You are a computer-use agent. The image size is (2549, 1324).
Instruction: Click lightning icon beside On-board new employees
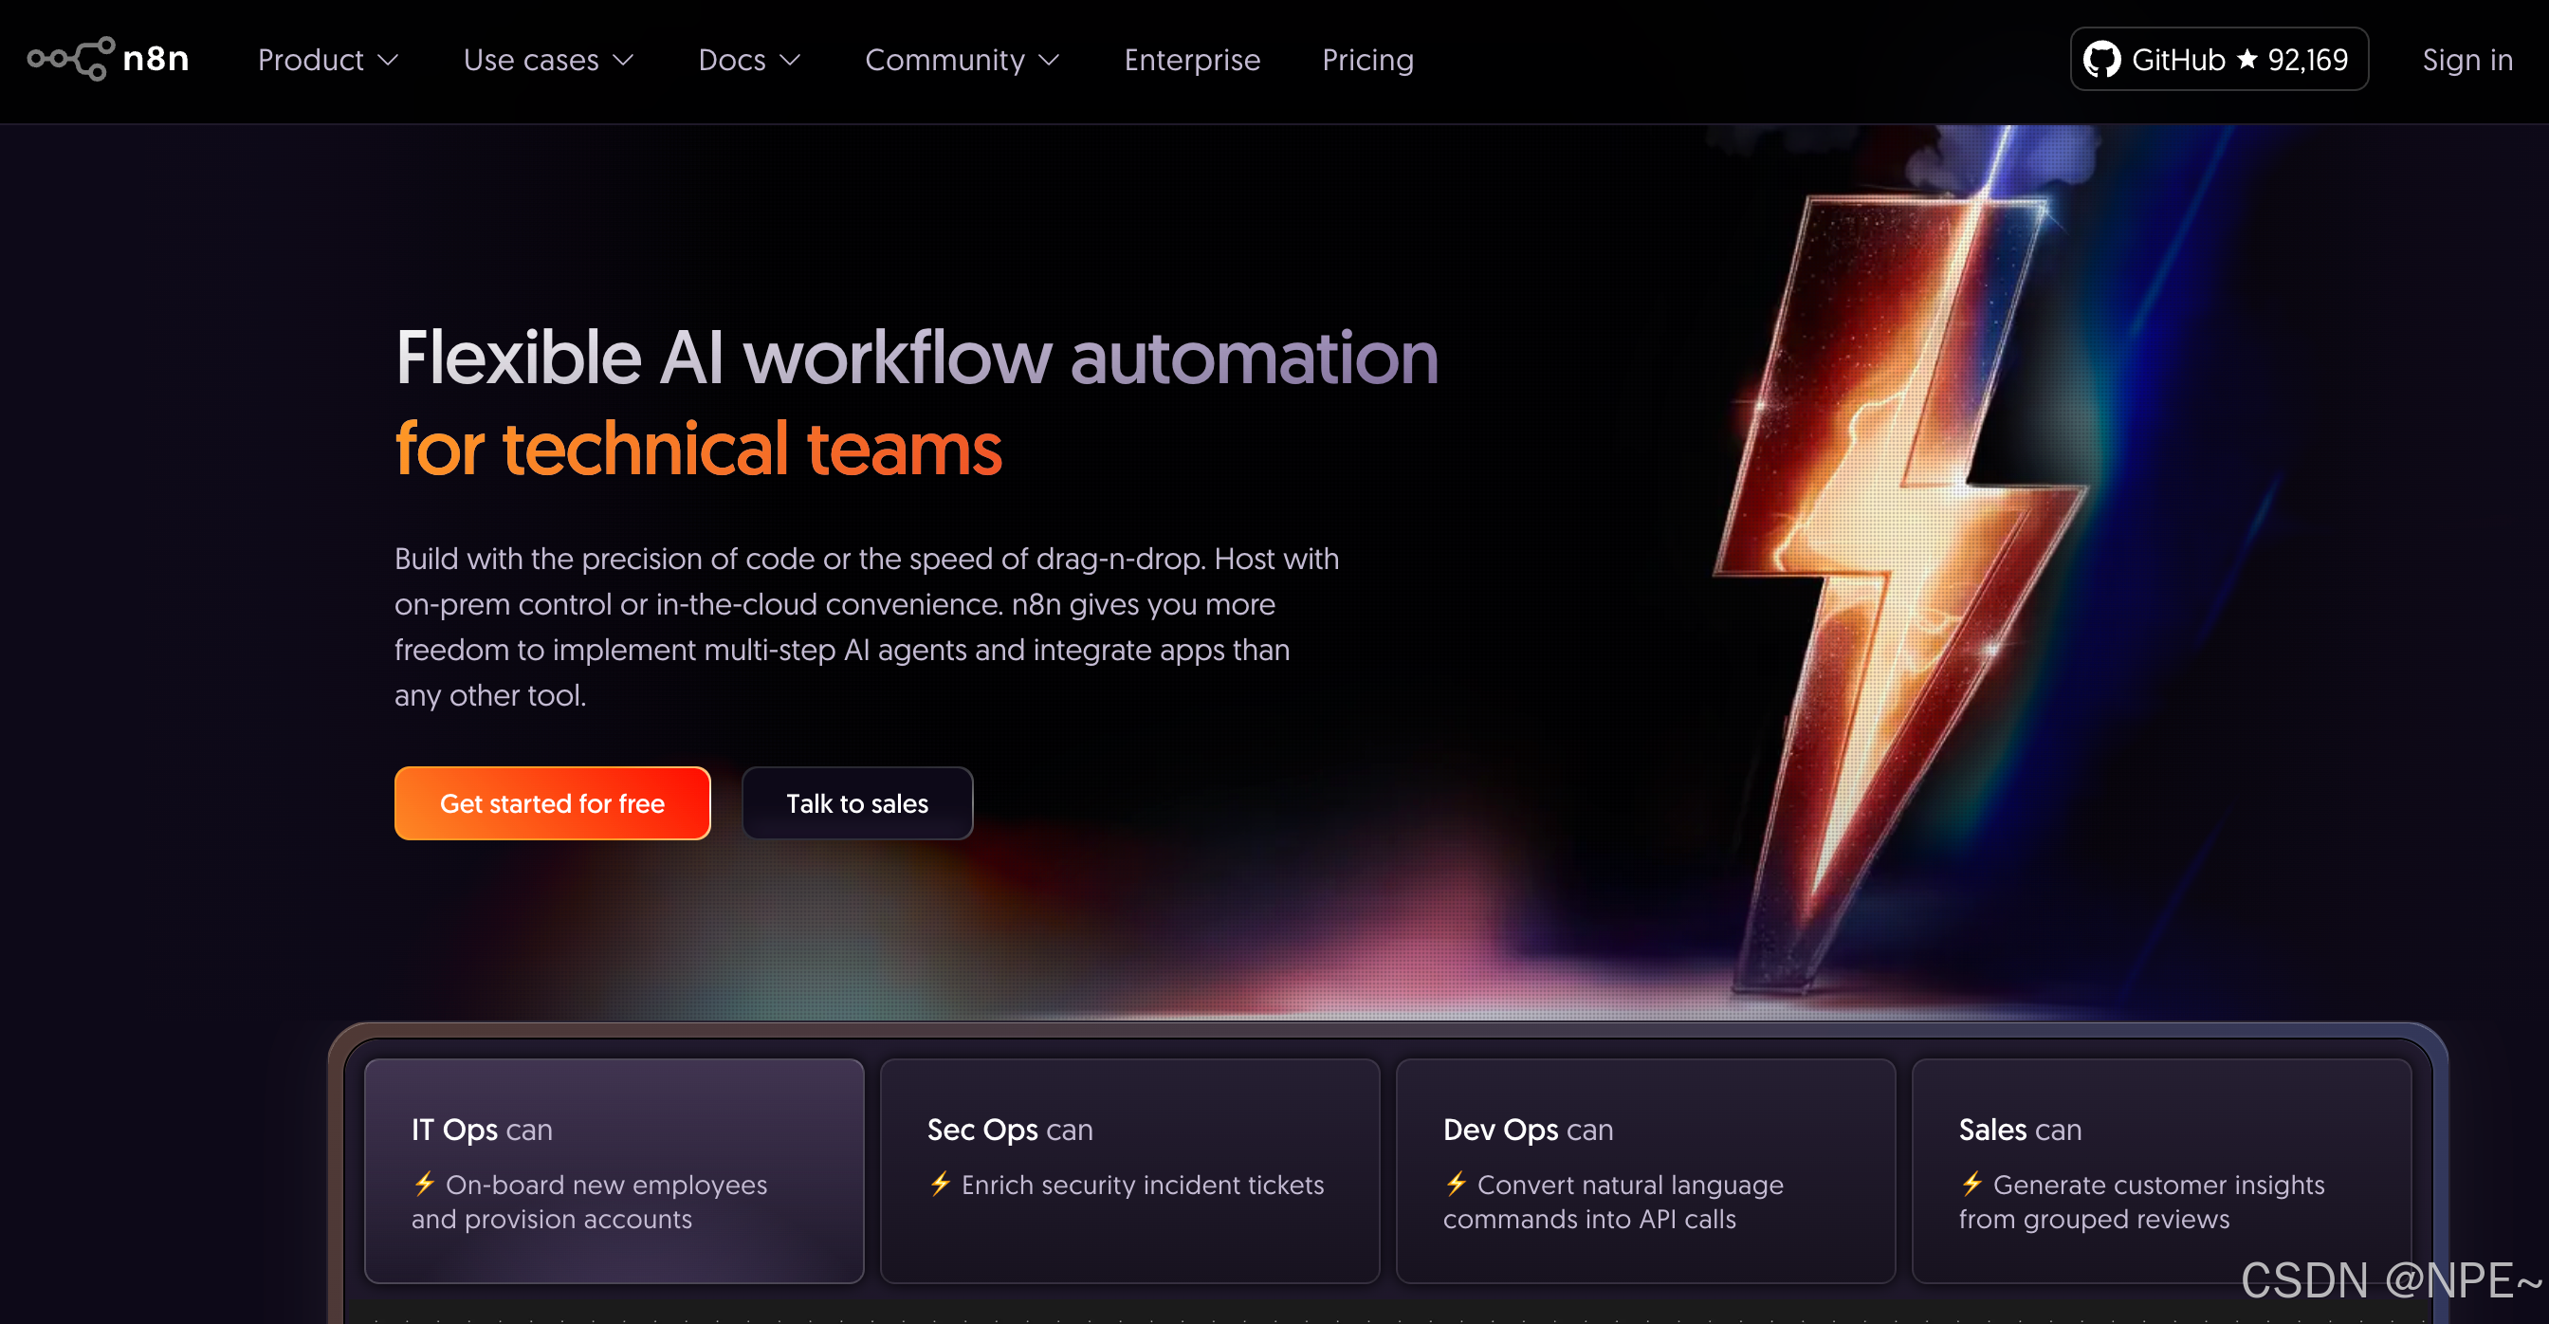[x=425, y=1183]
